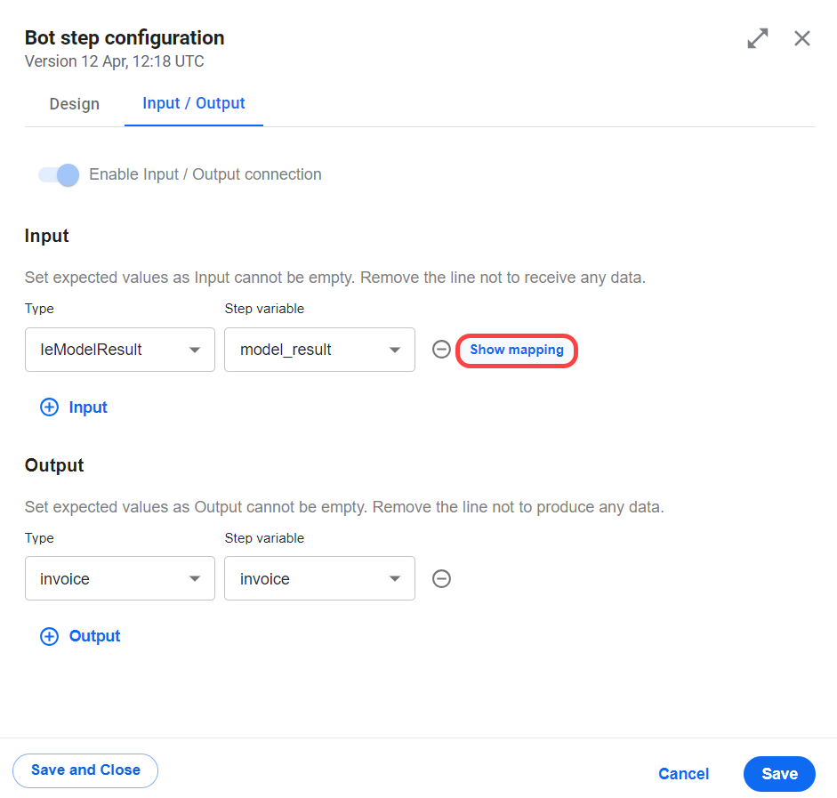Screen dimensions: 837x798
Task: Remove the model_result input line
Action: [x=441, y=350]
